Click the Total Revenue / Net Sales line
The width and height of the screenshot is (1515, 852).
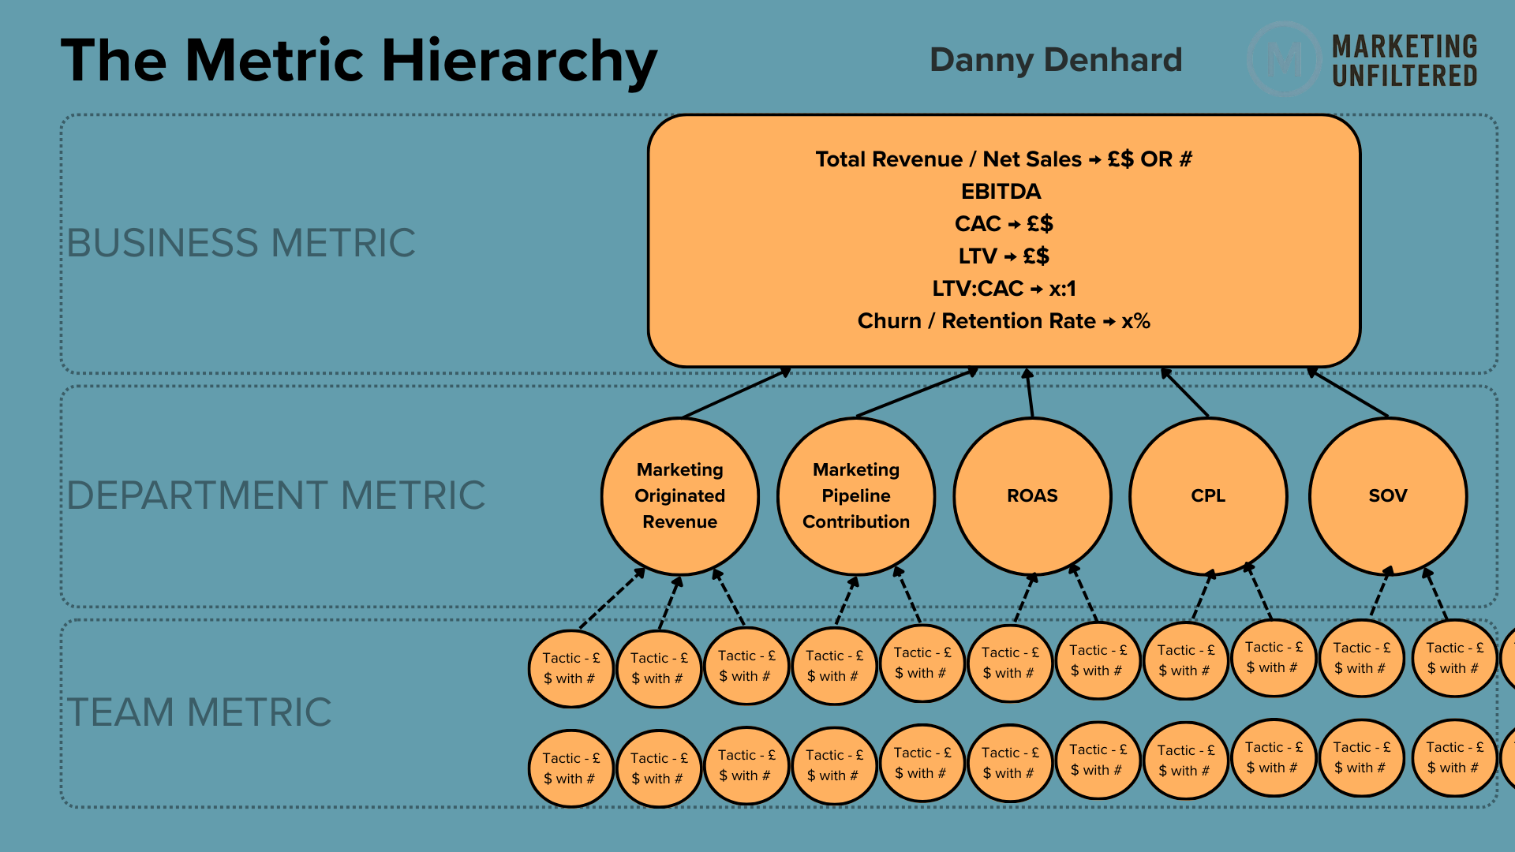click(1003, 159)
